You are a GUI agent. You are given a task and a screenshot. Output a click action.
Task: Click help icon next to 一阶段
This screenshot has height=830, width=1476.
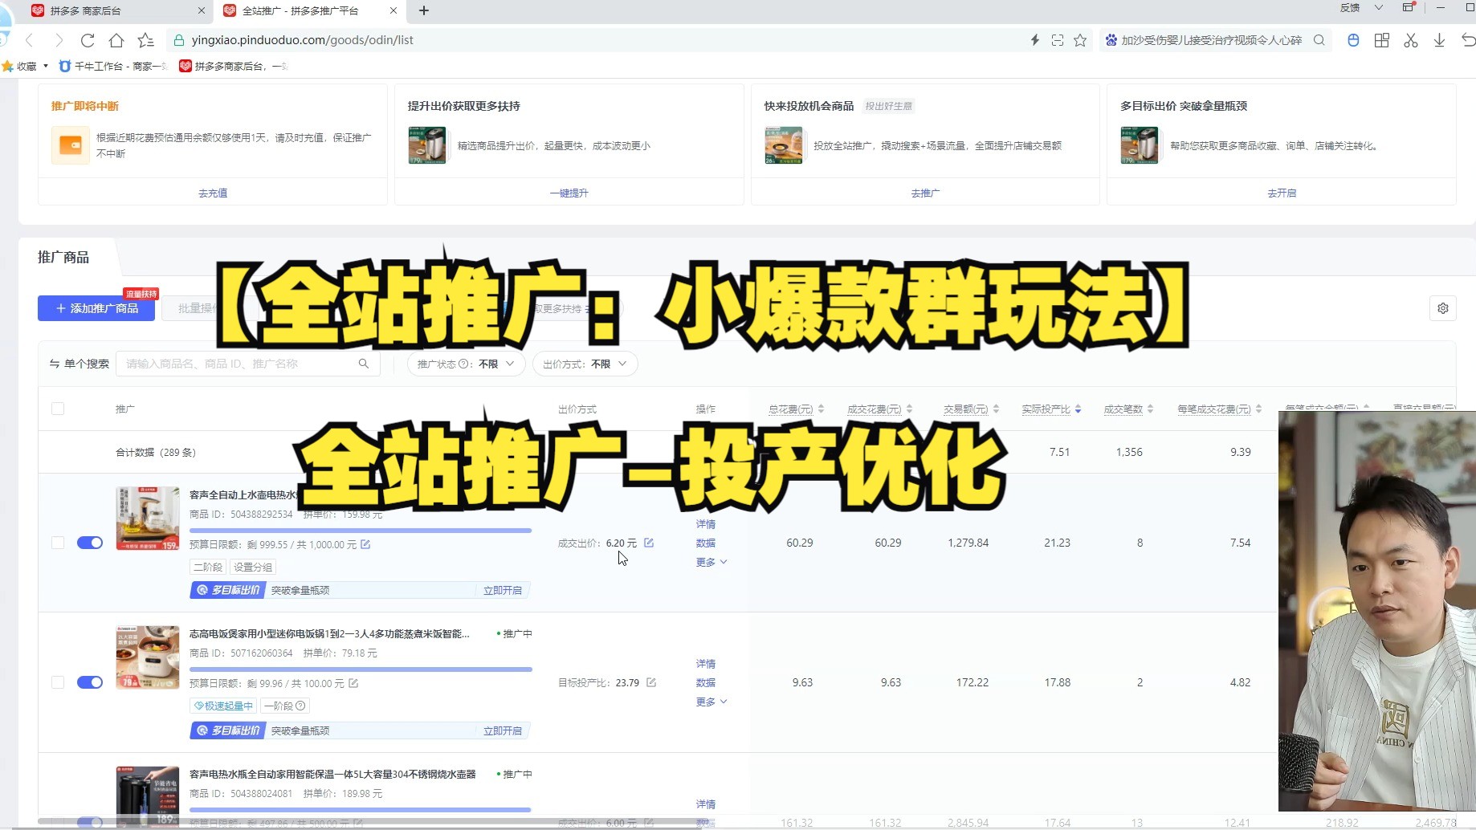300,706
